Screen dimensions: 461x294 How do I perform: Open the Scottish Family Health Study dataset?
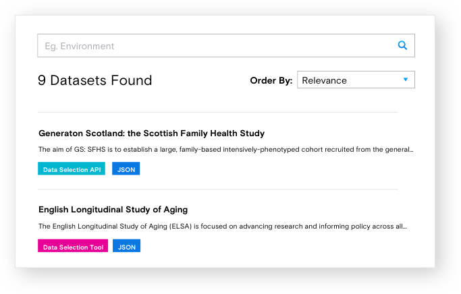pos(151,134)
